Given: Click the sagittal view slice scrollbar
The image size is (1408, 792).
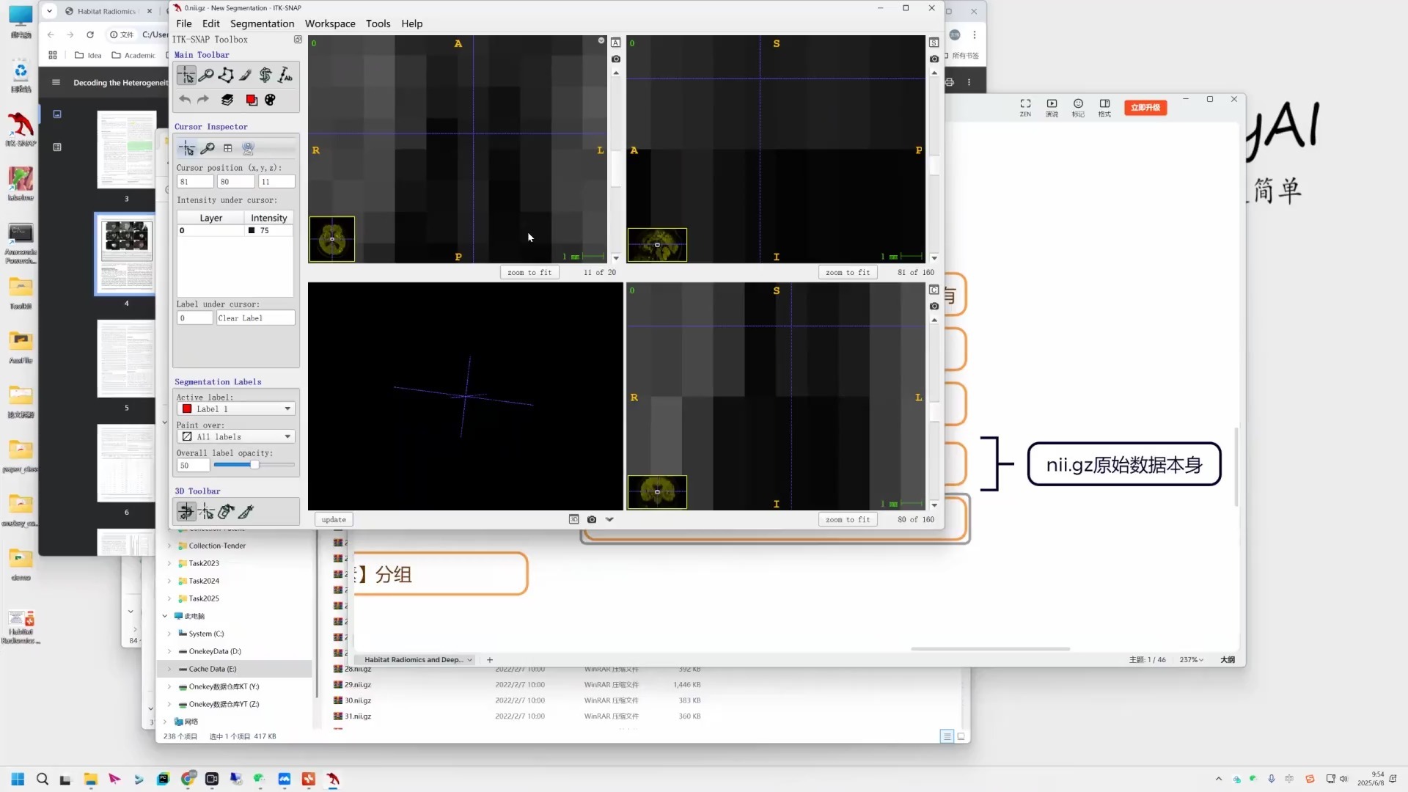Looking at the screenshot, I should pyautogui.click(x=934, y=165).
